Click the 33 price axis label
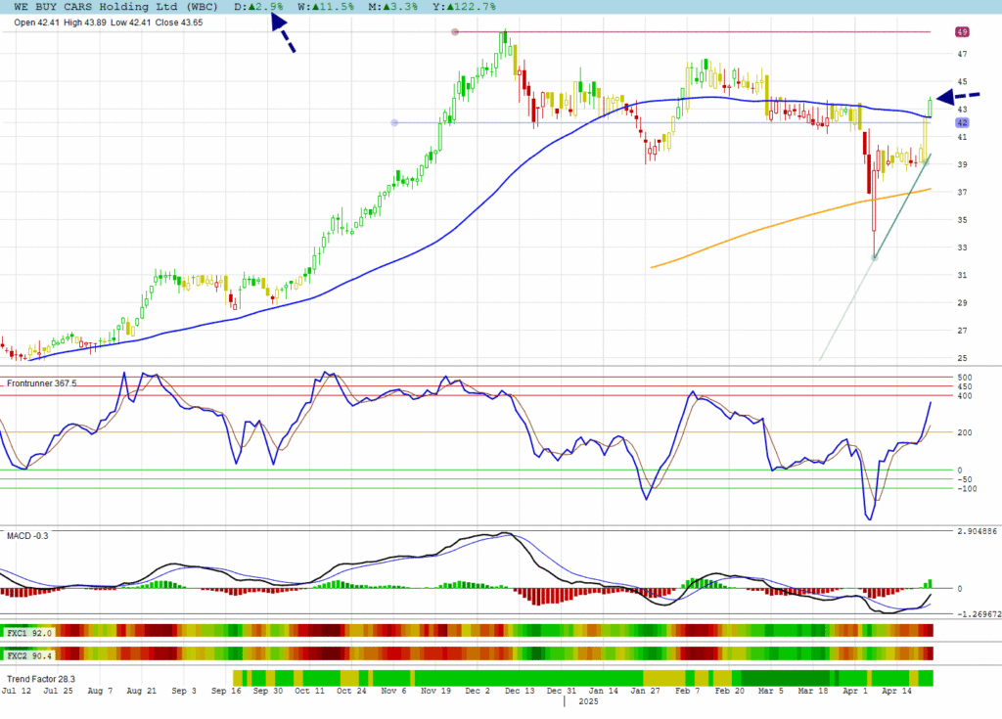 [x=963, y=247]
